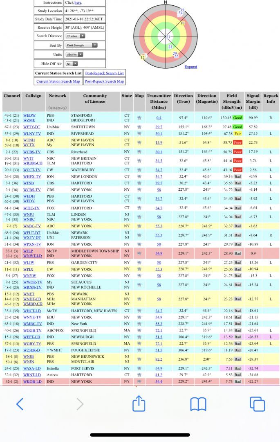280x442 pixels.
Task: Click the Instructions 'here' link
Action: coord(78,2)
